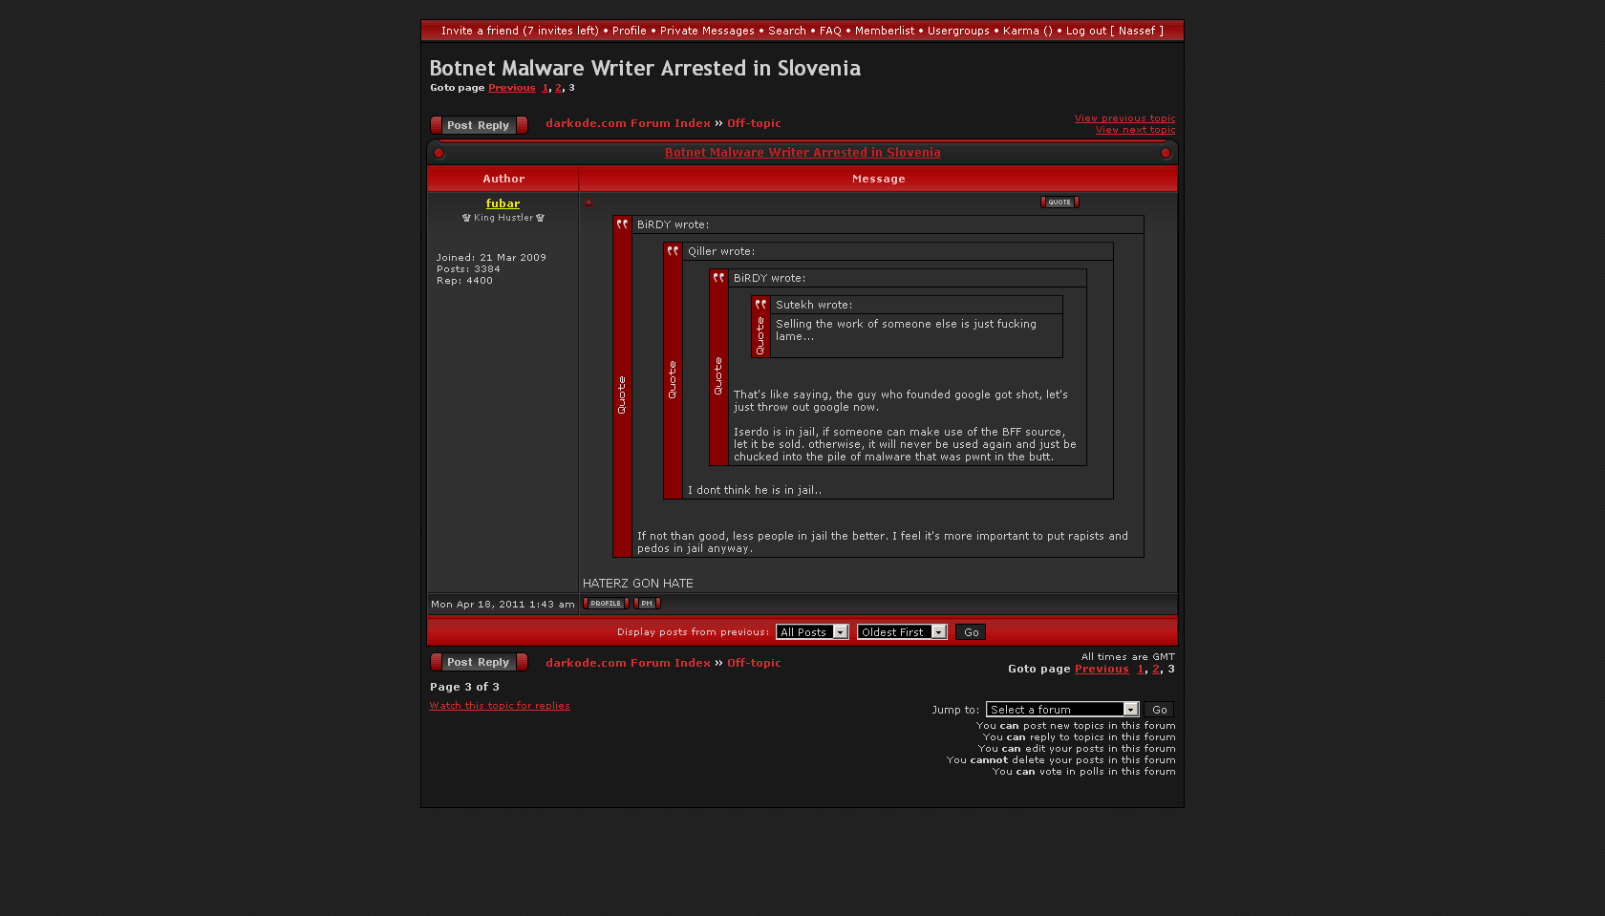The image size is (1605, 916).
Task: Click the Search link in top navigation
Action: point(786,31)
